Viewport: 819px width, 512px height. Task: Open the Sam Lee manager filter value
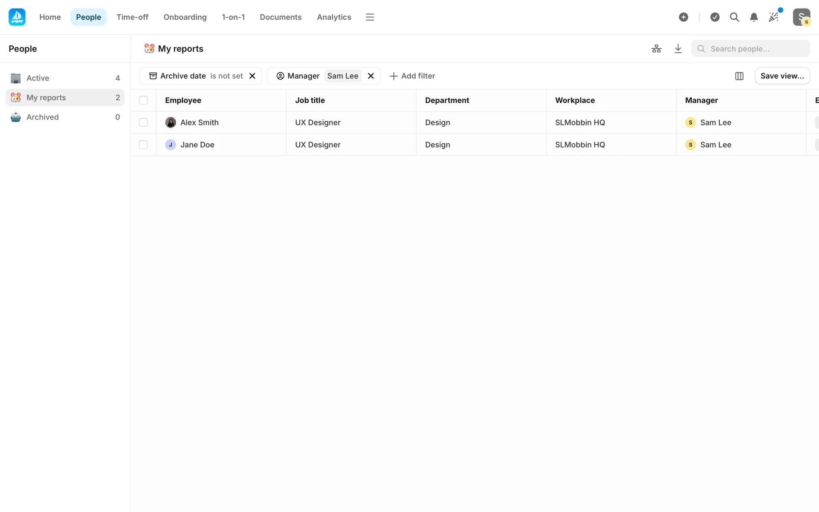pos(343,76)
